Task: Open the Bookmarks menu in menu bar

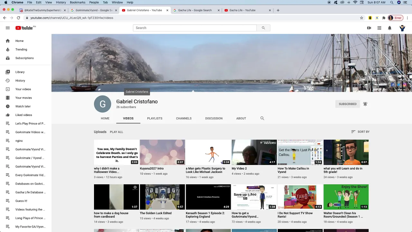Action: (78, 2)
